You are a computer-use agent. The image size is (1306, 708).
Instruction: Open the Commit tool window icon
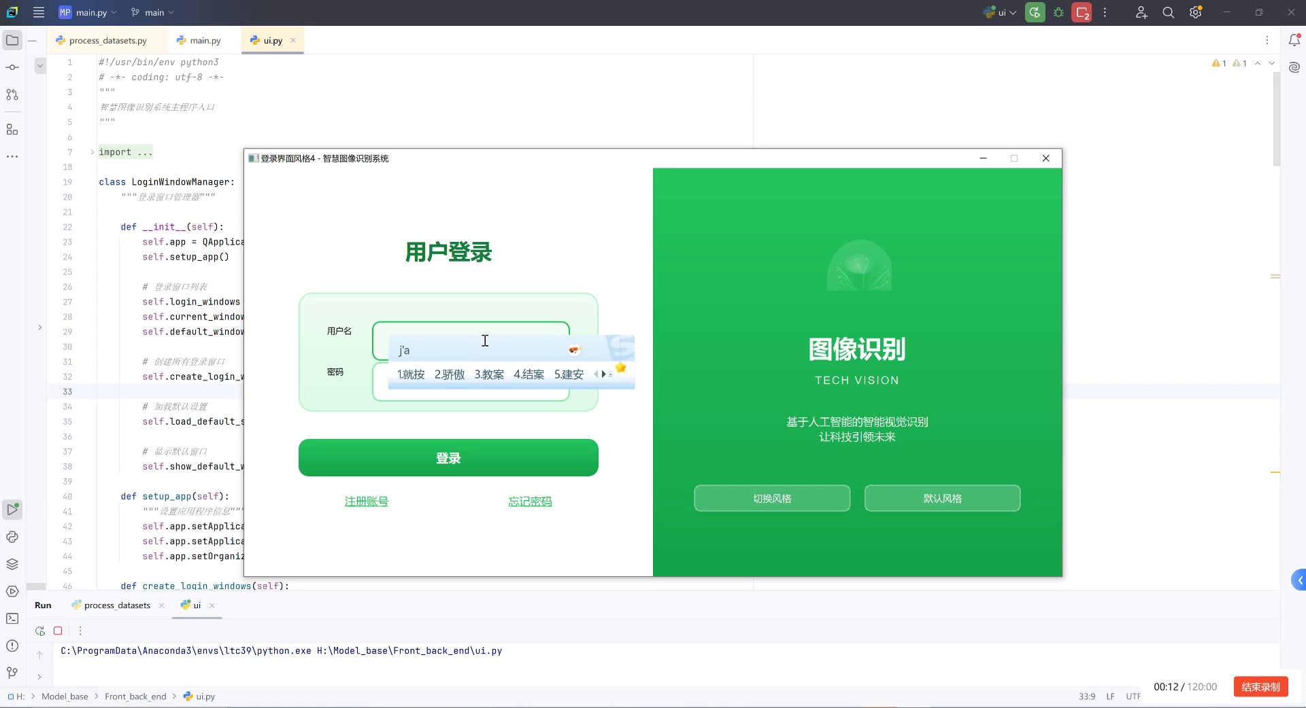tap(12, 67)
